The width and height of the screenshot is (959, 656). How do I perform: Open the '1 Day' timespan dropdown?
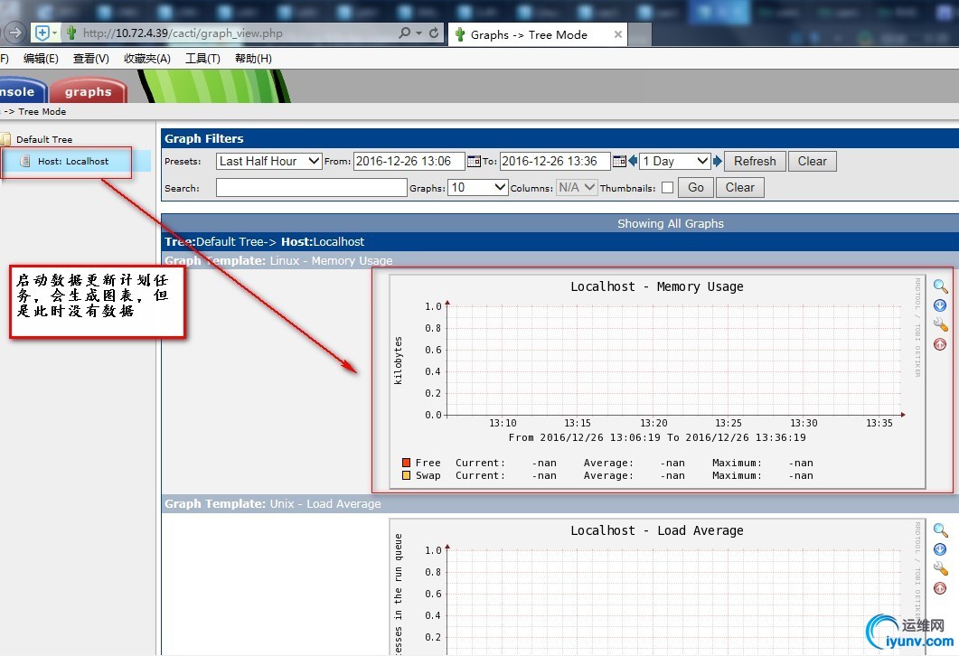[x=675, y=161]
